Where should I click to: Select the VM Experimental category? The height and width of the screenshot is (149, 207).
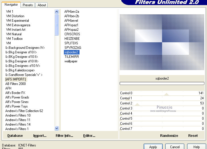pyautogui.click(x=17, y=21)
